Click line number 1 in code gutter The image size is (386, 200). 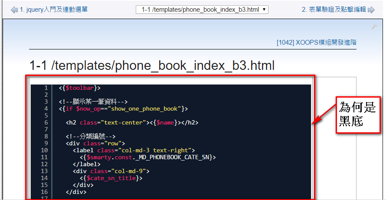[x=46, y=88]
